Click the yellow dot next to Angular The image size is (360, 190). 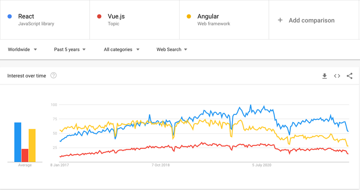click(189, 17)
